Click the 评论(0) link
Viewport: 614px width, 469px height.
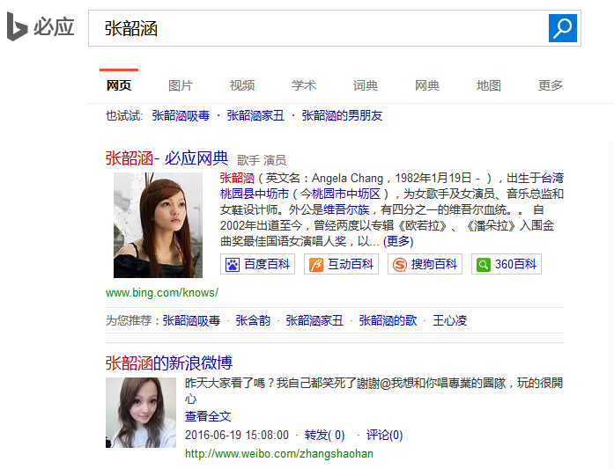point(384,435)
